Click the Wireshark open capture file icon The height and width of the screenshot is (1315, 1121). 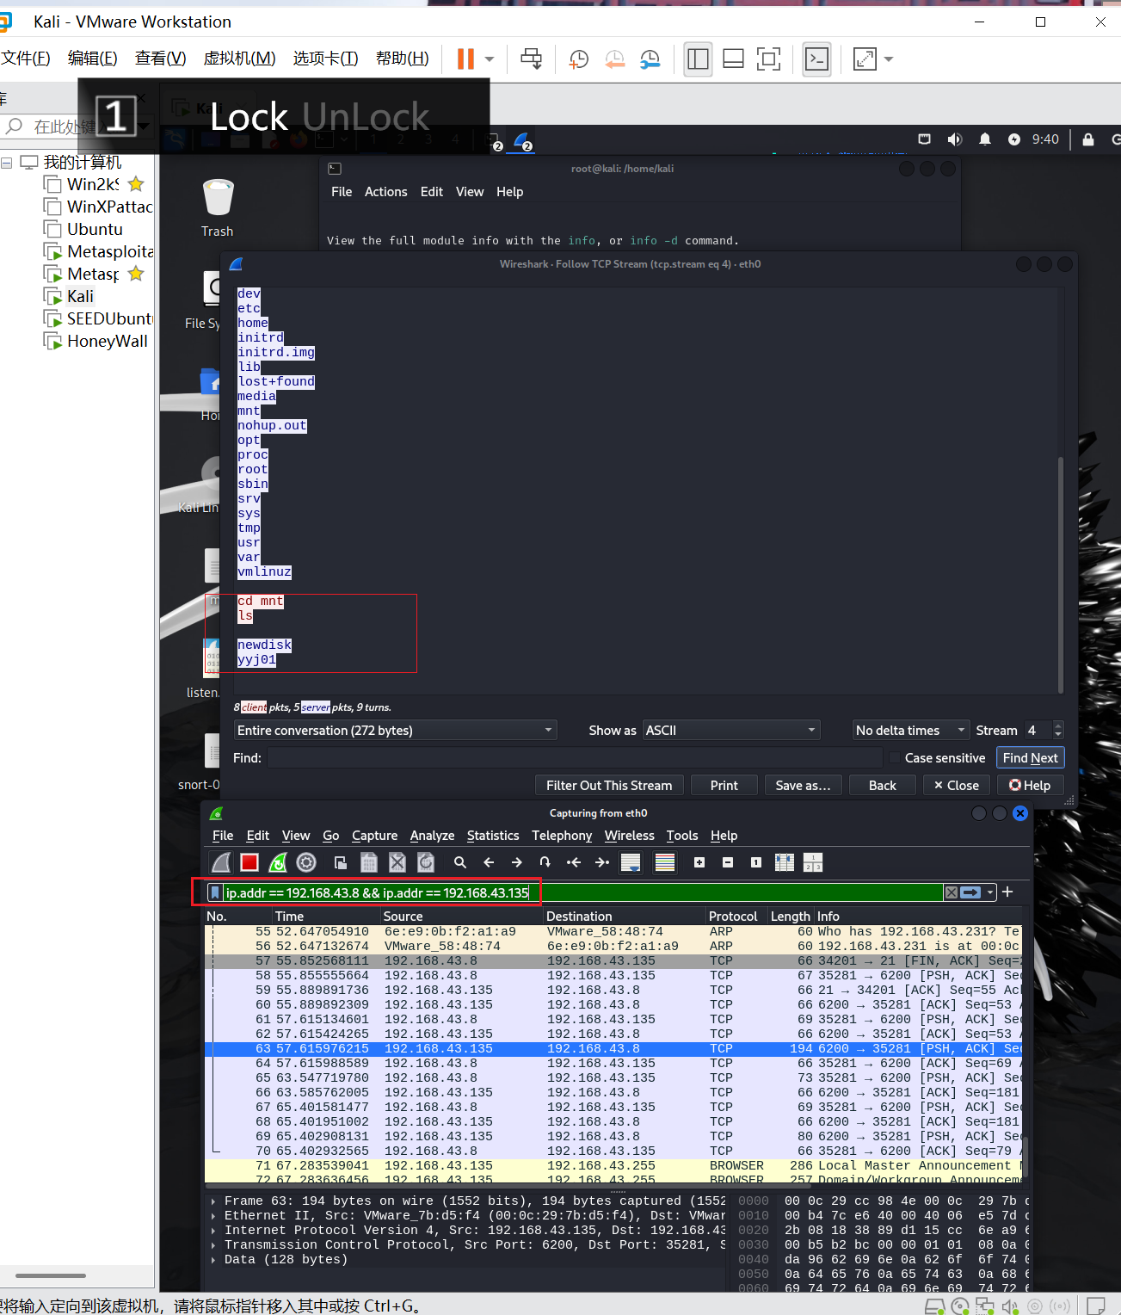[x=341, y=862]
